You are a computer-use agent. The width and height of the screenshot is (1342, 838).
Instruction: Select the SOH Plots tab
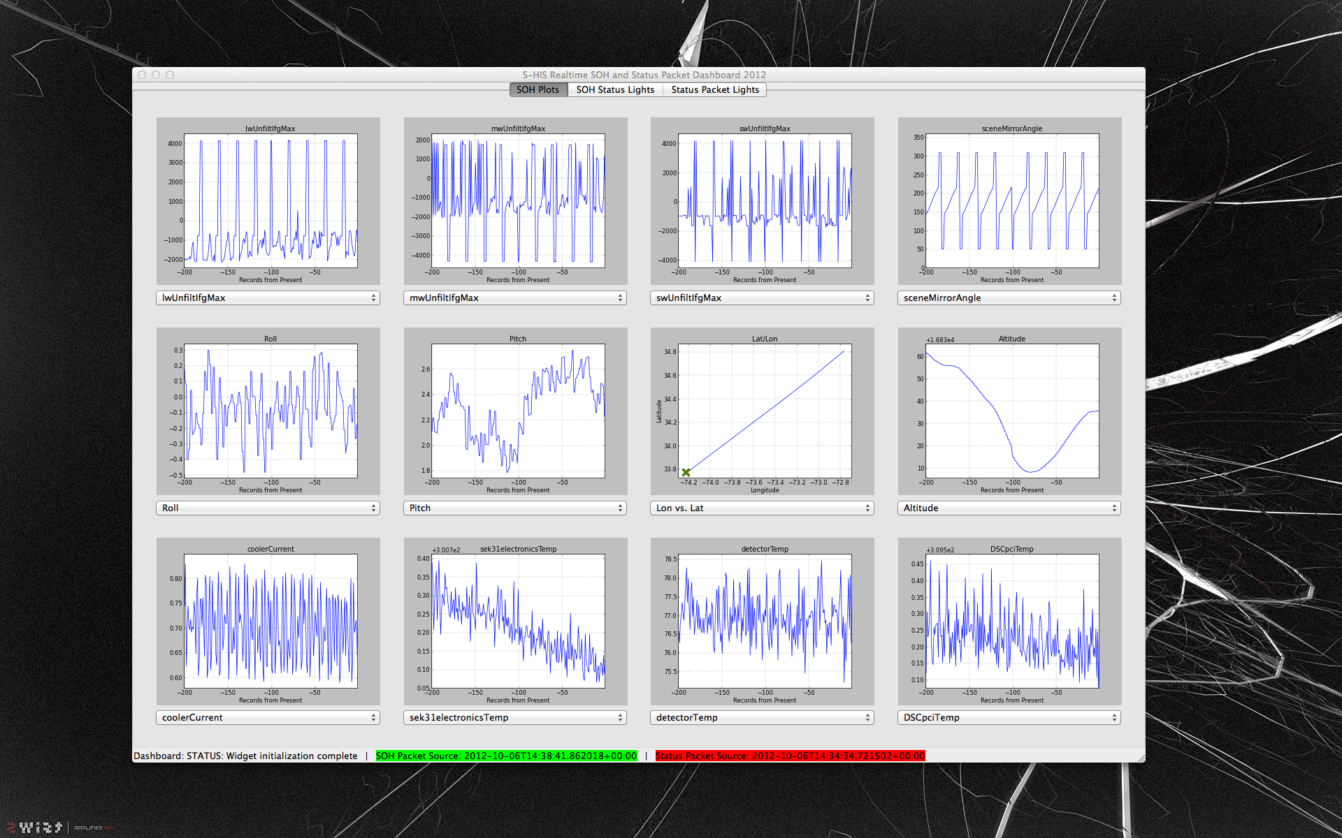(537, 89)
